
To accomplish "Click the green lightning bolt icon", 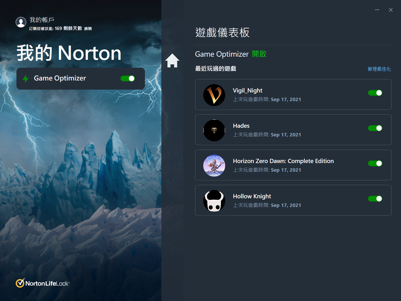I will click(x=26, y=78).
